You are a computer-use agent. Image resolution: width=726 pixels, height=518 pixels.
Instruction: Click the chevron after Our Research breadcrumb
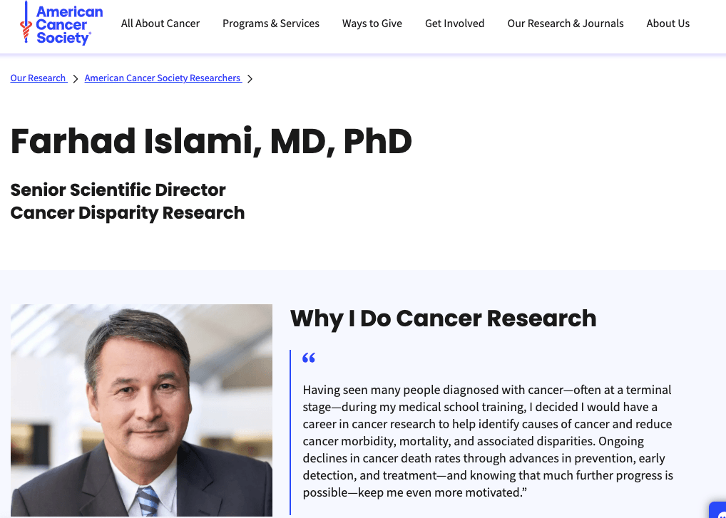(x=76, y=79)
